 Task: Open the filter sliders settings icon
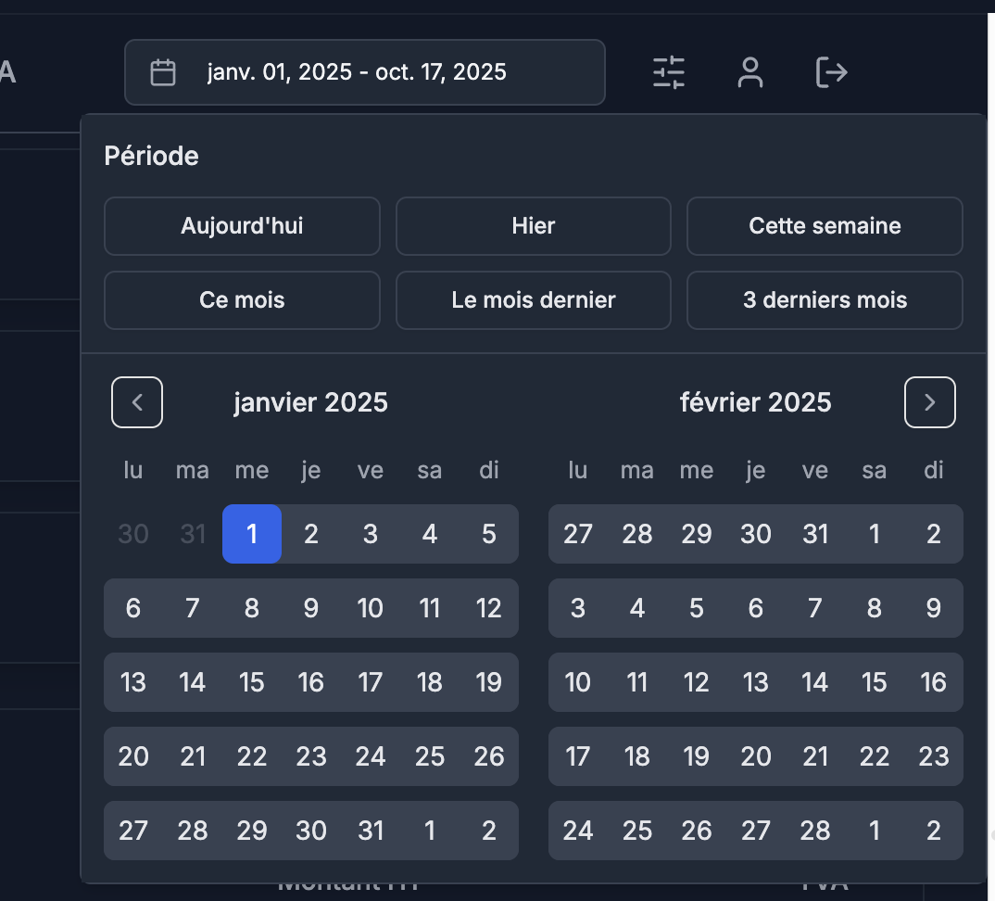(x=668, y=72)
